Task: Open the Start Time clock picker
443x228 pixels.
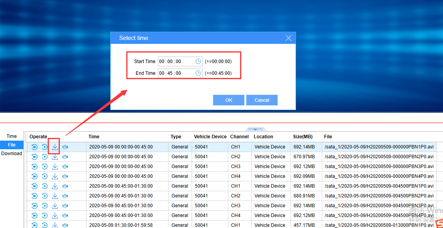Action: coord(198,62)
